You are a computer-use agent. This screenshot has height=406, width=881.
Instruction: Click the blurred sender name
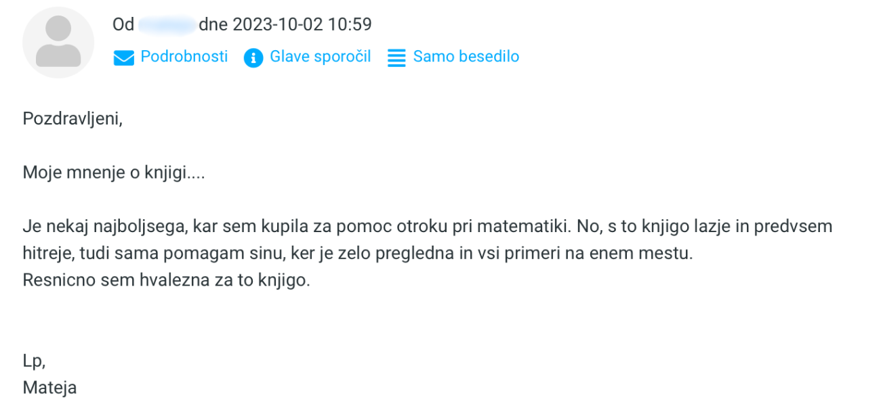click(x=167, y=25)
